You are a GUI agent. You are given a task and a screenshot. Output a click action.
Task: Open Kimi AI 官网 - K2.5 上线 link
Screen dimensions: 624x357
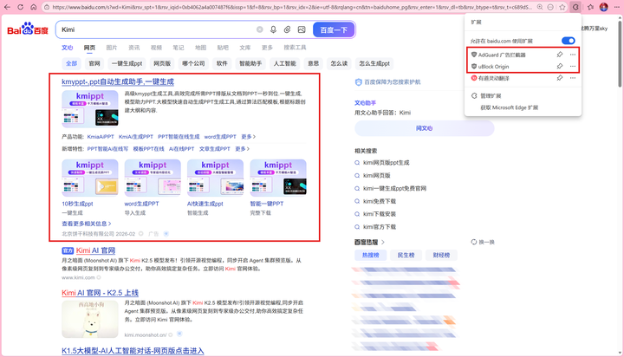click(x=100, y=293)
